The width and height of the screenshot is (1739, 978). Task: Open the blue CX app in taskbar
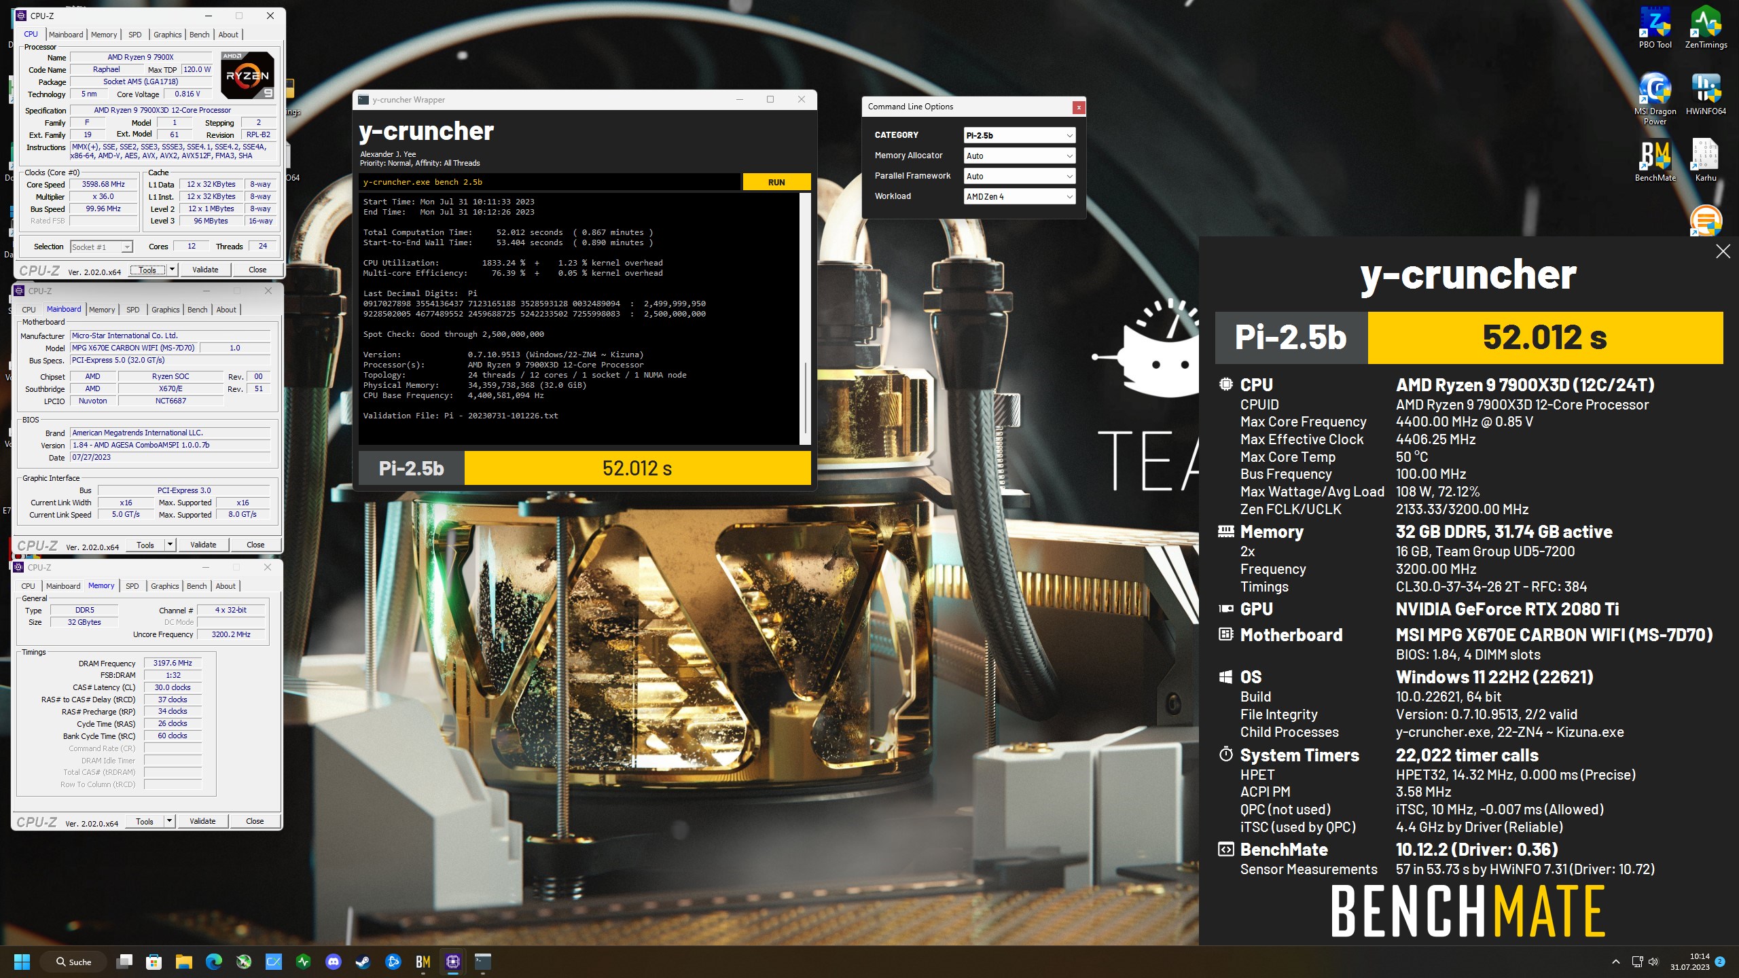click(x=274, y=962)
